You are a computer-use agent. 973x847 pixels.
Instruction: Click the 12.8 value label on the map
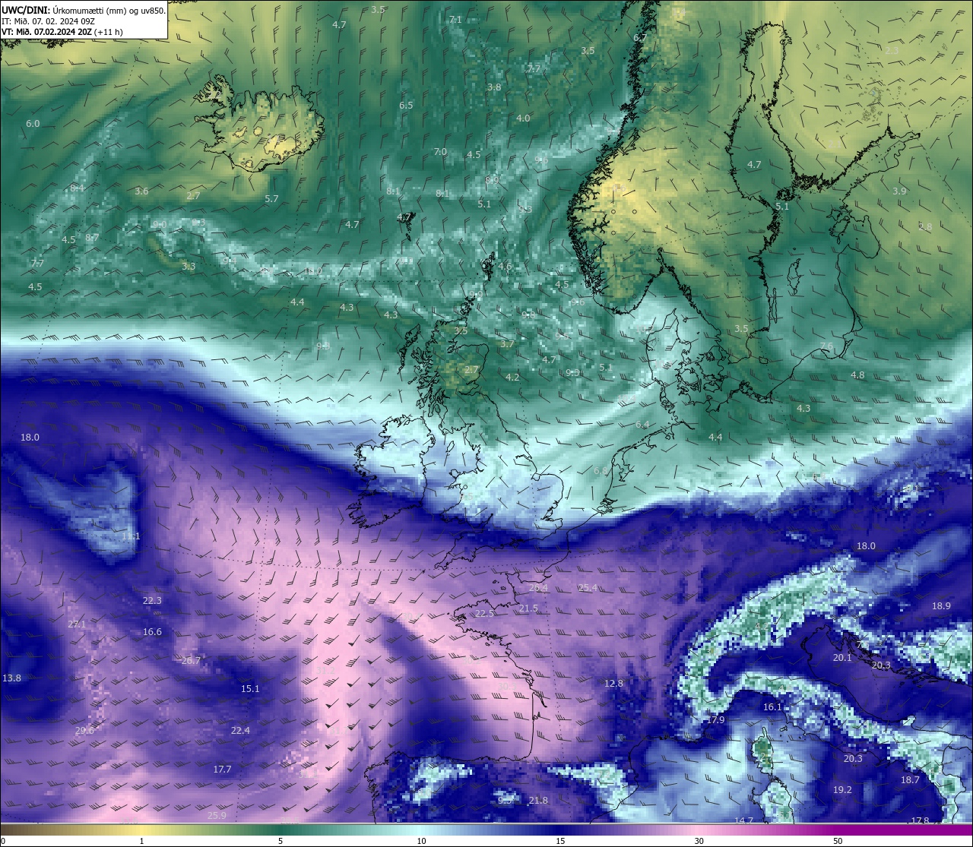click(613, 684)
